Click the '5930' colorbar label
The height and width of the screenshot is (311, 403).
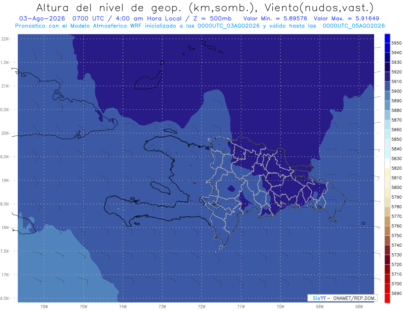click(x=396, y=62)
